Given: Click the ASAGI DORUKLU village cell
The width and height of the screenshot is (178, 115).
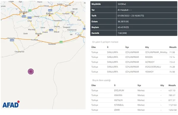Looking at the screenshot, I should [153, 67].
